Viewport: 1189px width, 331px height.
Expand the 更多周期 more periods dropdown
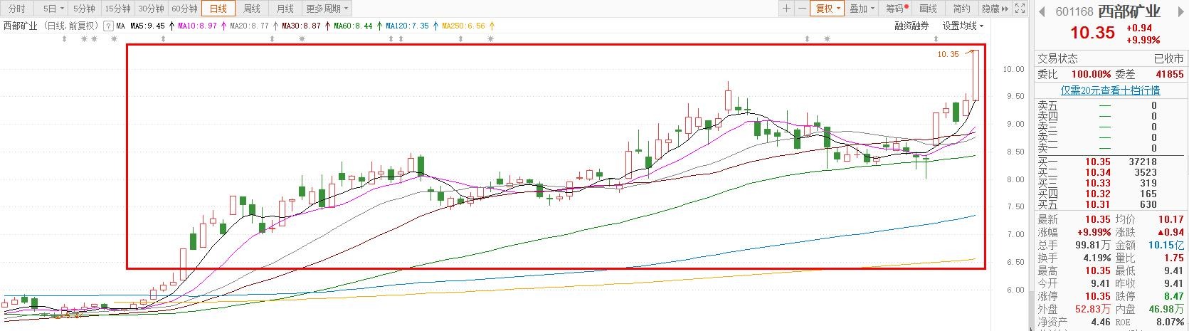pyautogui.click(x=327, y=9)
